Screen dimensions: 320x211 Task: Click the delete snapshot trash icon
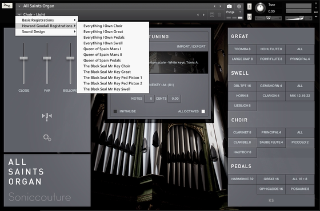pyautogui.click(x=219, y=15)
